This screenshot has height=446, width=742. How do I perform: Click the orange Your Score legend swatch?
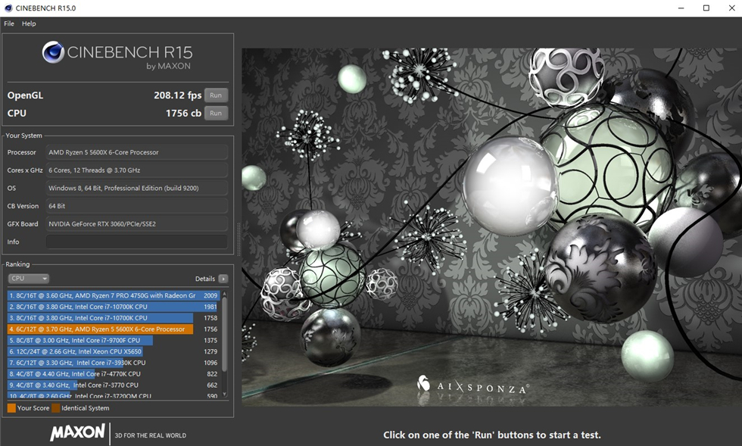pos(11,407)
